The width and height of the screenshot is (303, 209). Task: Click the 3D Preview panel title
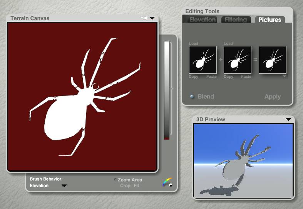pyautogui.click(x=211, y=119)
